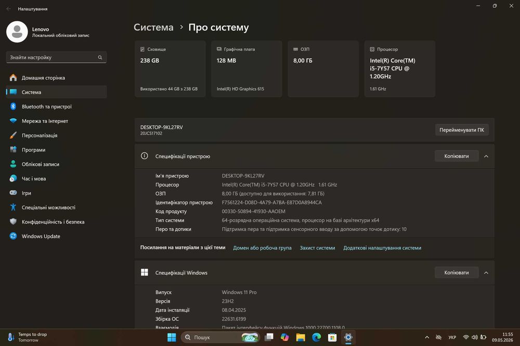Viewport: 520px width, 346px height.
Task: Click the Wi-Fi icon in system tray
Action: pos(466,337)
